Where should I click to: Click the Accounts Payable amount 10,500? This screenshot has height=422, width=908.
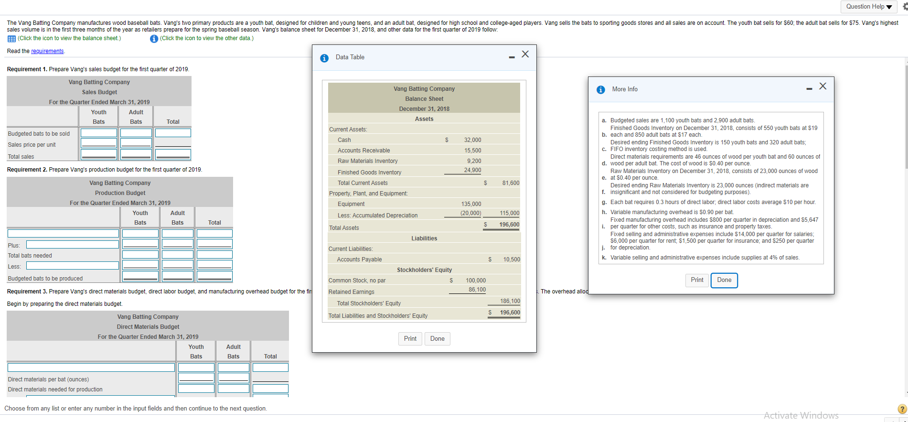click(512, 260)
